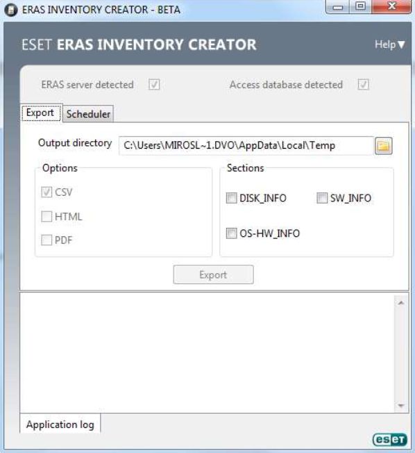The width and height of the screenshot is (415, 453).
Task: Click the application icon in title bar
Action: (x=11, y=10)
